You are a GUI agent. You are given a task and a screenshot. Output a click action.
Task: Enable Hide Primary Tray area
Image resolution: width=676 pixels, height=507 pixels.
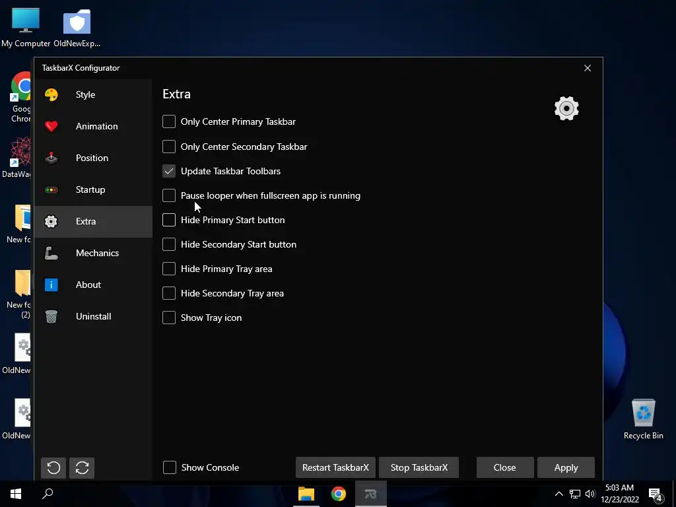pos(169,269)
